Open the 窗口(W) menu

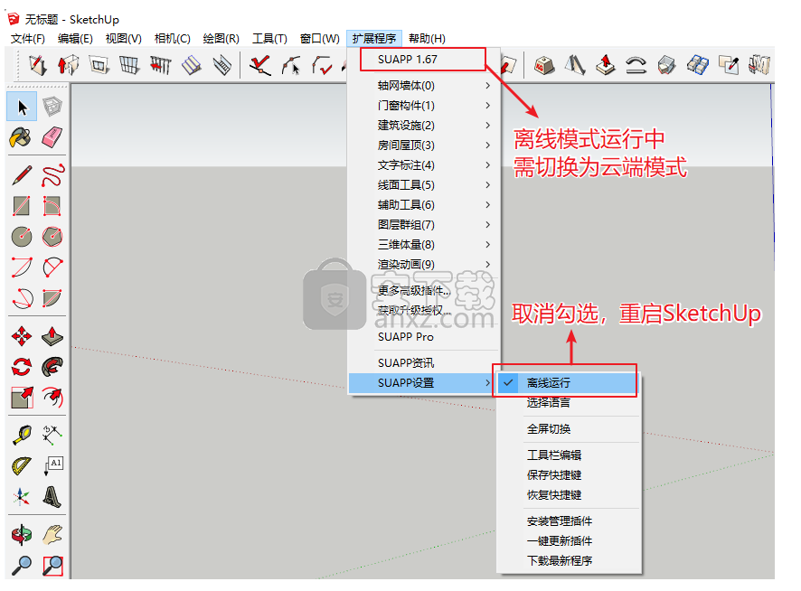coord(319,38)
